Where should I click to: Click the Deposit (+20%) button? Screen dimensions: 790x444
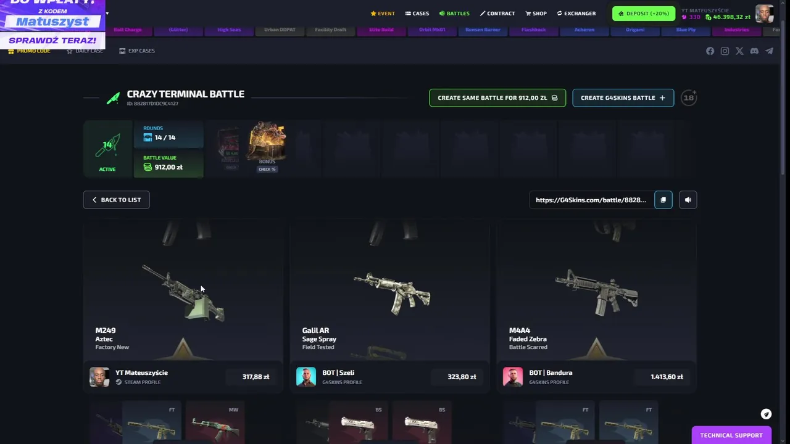pyautogui.click(x=644, y=14)
